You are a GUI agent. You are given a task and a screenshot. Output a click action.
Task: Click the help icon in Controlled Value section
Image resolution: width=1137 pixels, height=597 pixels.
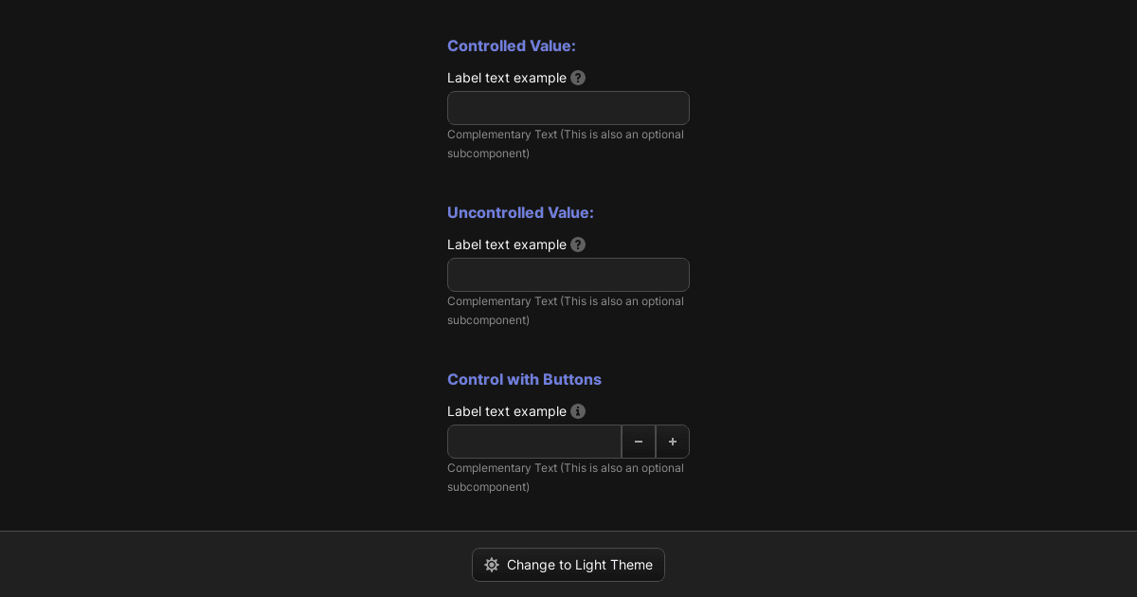click(x=578, y=78)
